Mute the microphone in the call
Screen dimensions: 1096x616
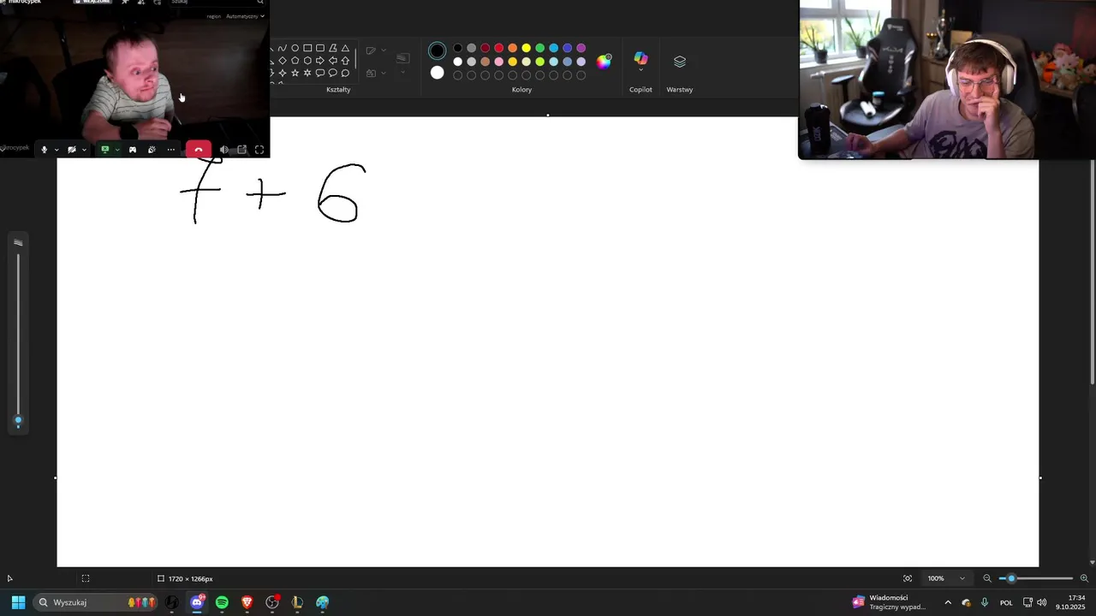tap(45, 150)
